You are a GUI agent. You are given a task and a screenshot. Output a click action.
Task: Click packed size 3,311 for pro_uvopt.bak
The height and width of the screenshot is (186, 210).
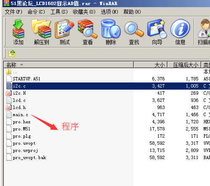point(192,157)
